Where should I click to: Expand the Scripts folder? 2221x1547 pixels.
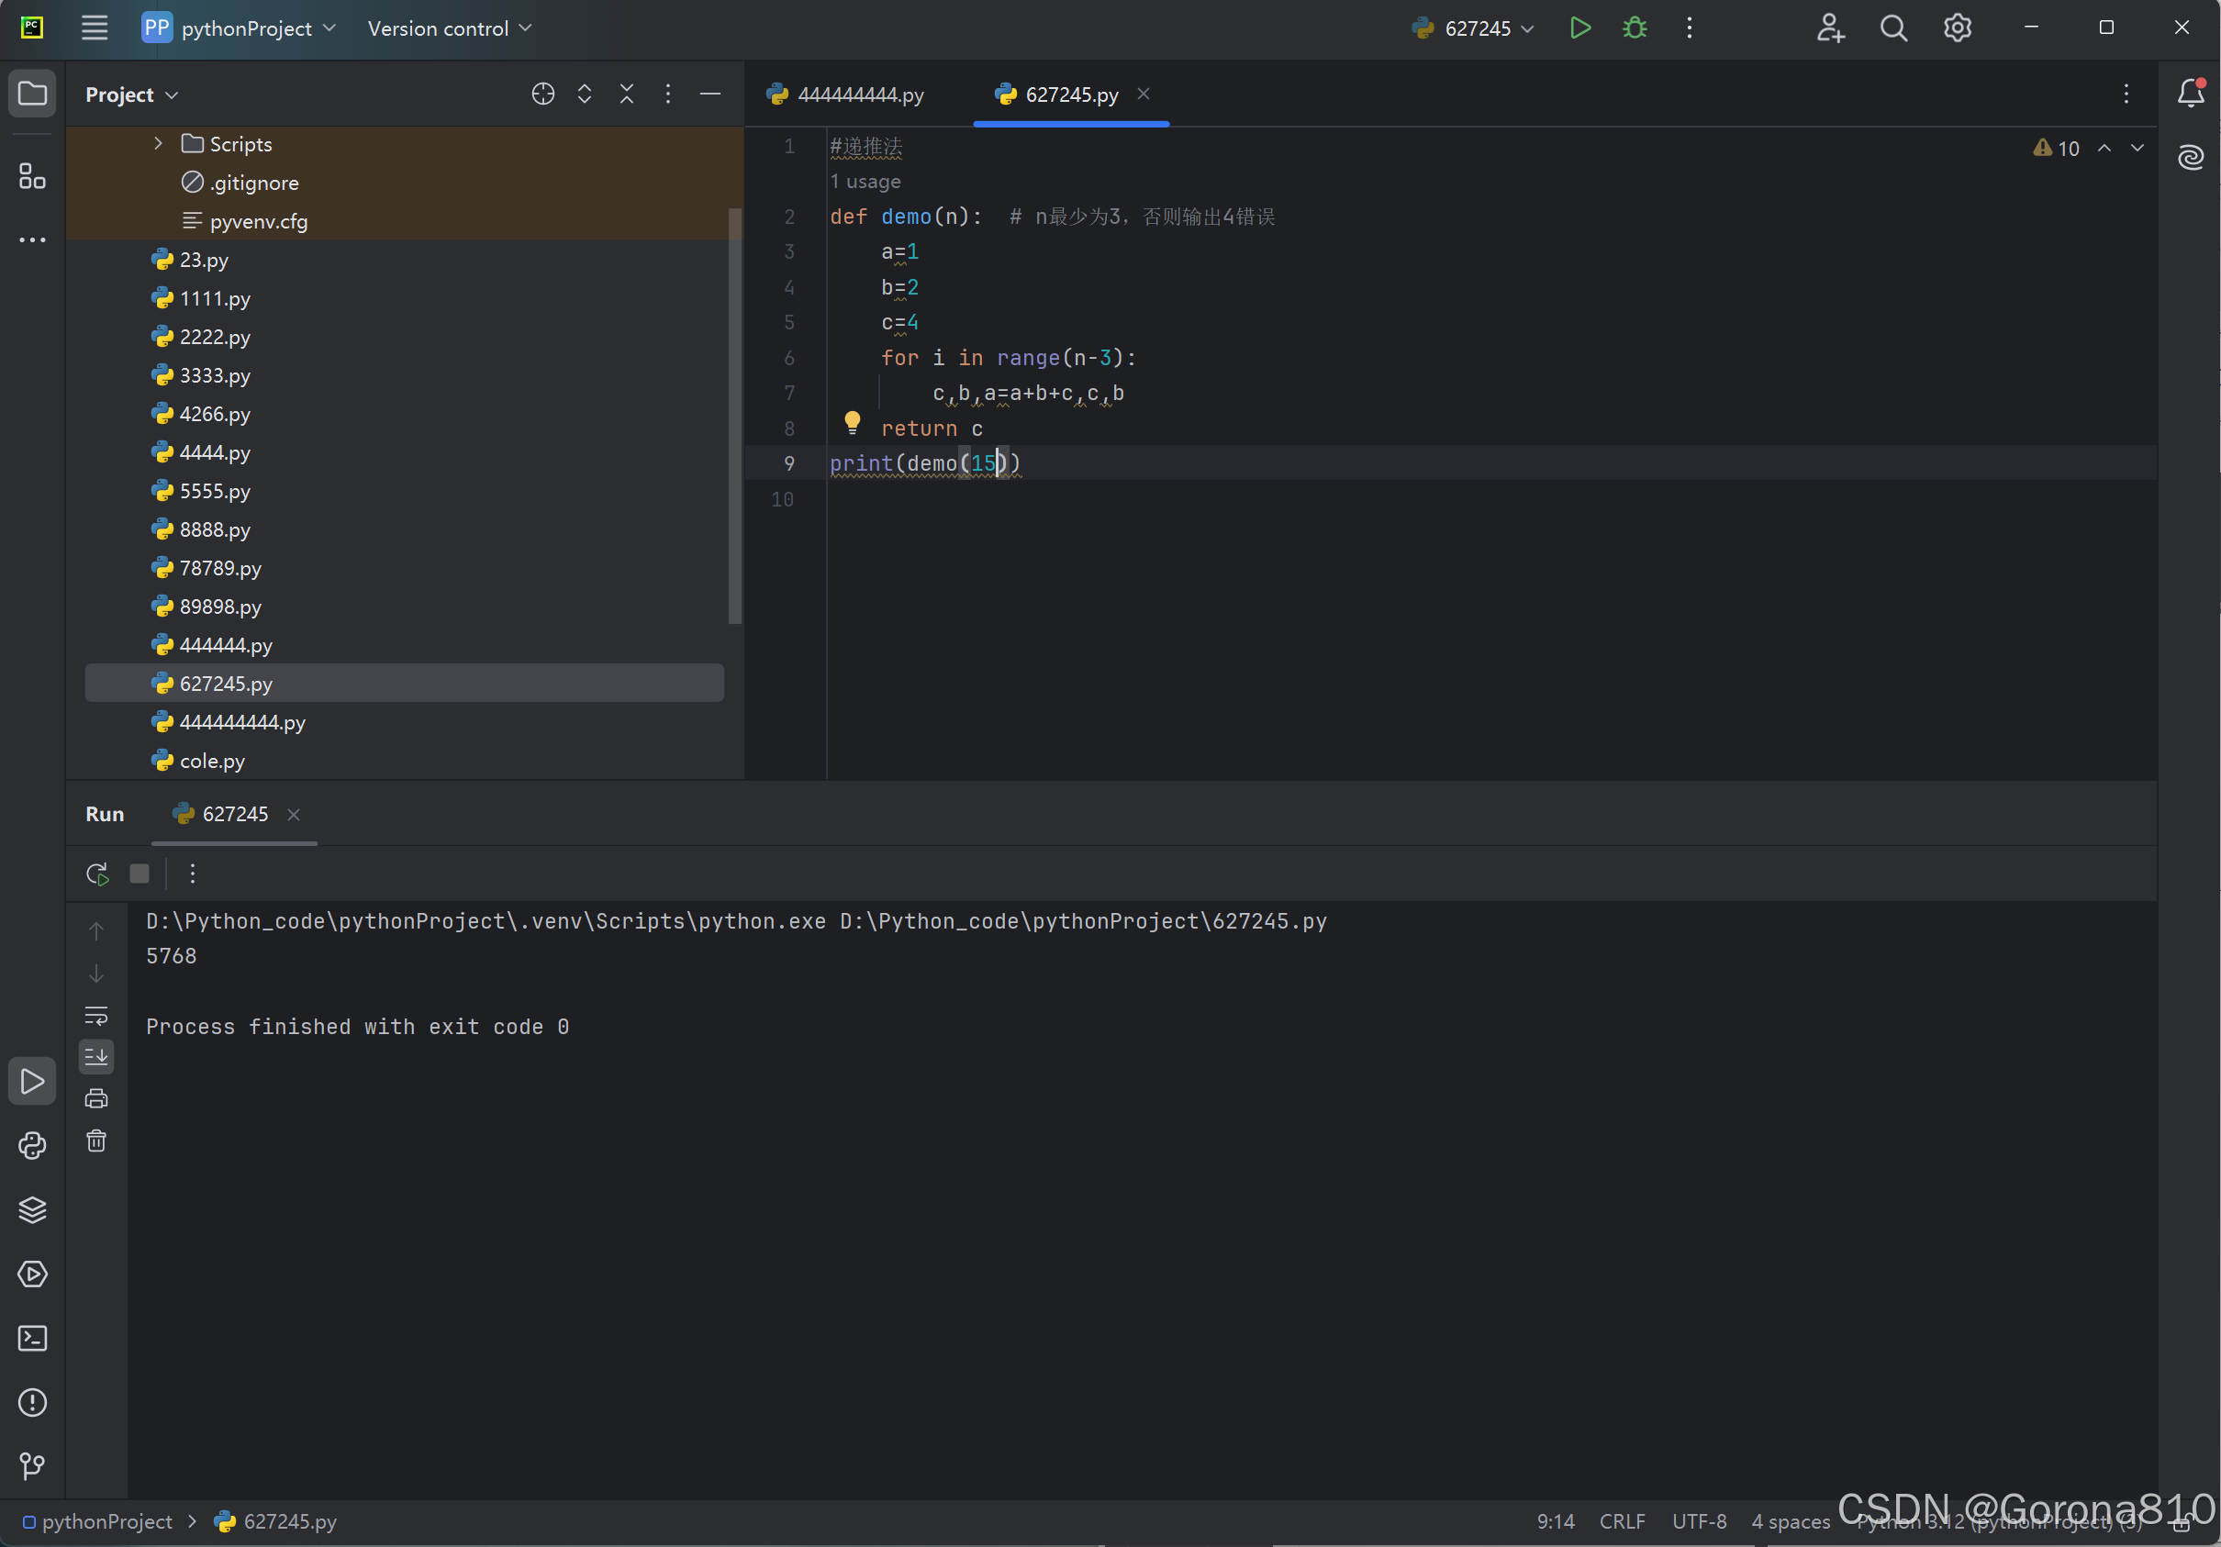[159, 144]
